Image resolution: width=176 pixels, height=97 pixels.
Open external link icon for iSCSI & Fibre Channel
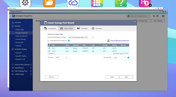(31, 65)
